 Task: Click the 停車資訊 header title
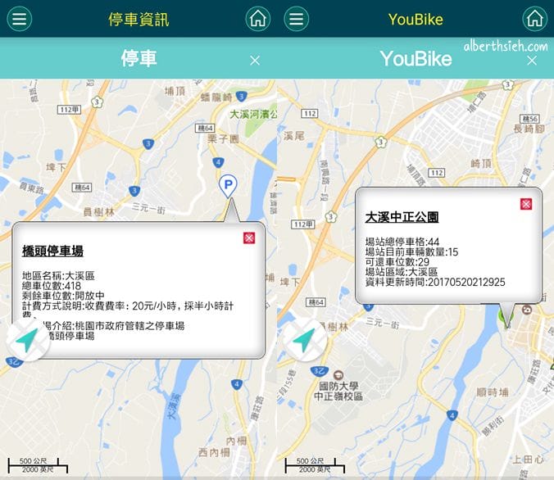[x=138, y=19]
